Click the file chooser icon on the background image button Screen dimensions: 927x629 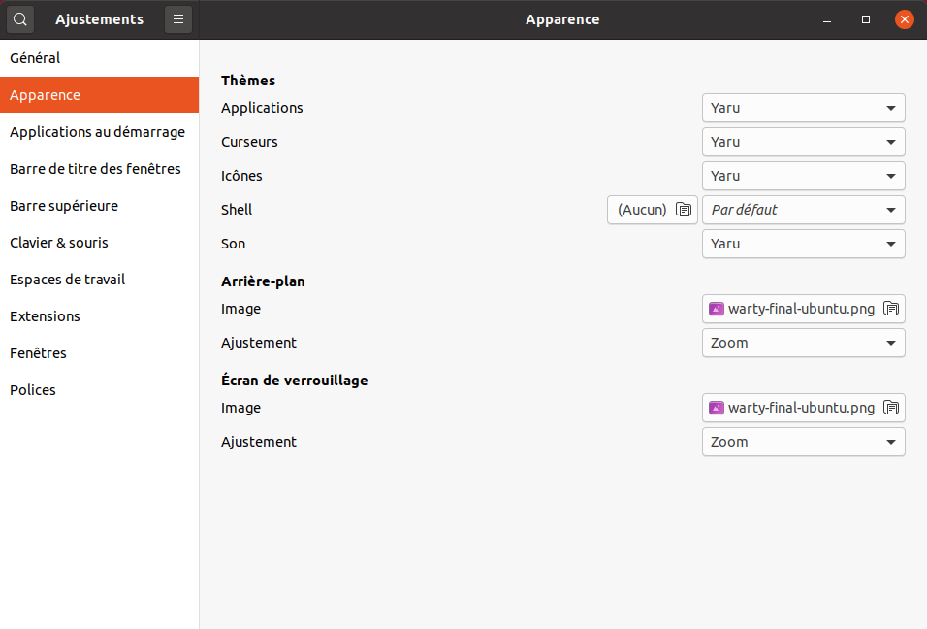(891, 309)
